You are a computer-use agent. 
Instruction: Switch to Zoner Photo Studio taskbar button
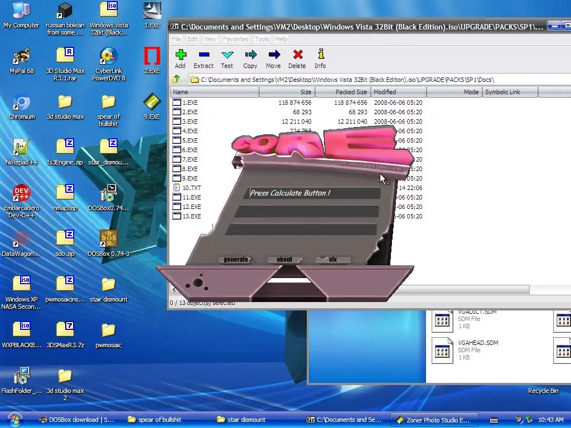(433, 420)
